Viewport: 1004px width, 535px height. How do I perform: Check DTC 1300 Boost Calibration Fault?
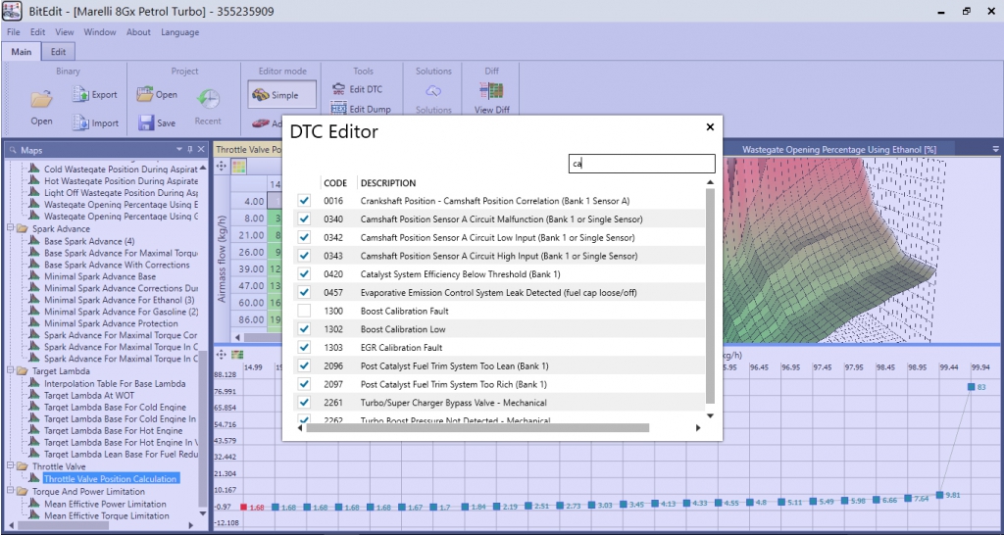click(x=304, y=311)
